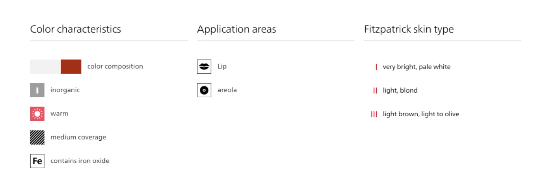Click the striped medium coverage icon
This screenshot has height=188, width=543.
(37, 138)
